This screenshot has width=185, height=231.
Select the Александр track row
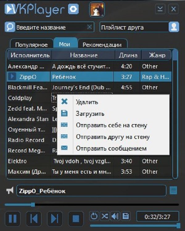[89, 66]
